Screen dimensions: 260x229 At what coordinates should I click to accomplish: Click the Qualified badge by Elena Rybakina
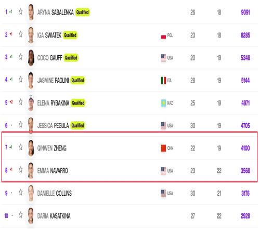click(x=78, y=103)
